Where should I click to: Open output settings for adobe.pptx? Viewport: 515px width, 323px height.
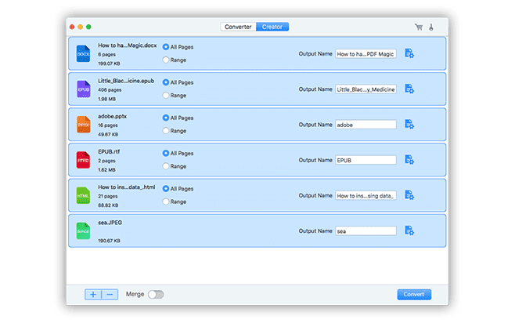pos(409,125)
